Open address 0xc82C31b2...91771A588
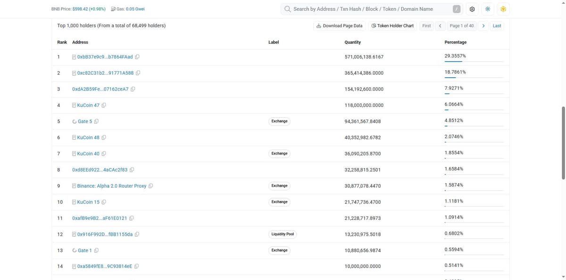The width and height of the screenshot is (566, 280). click(x=105, y=73)
